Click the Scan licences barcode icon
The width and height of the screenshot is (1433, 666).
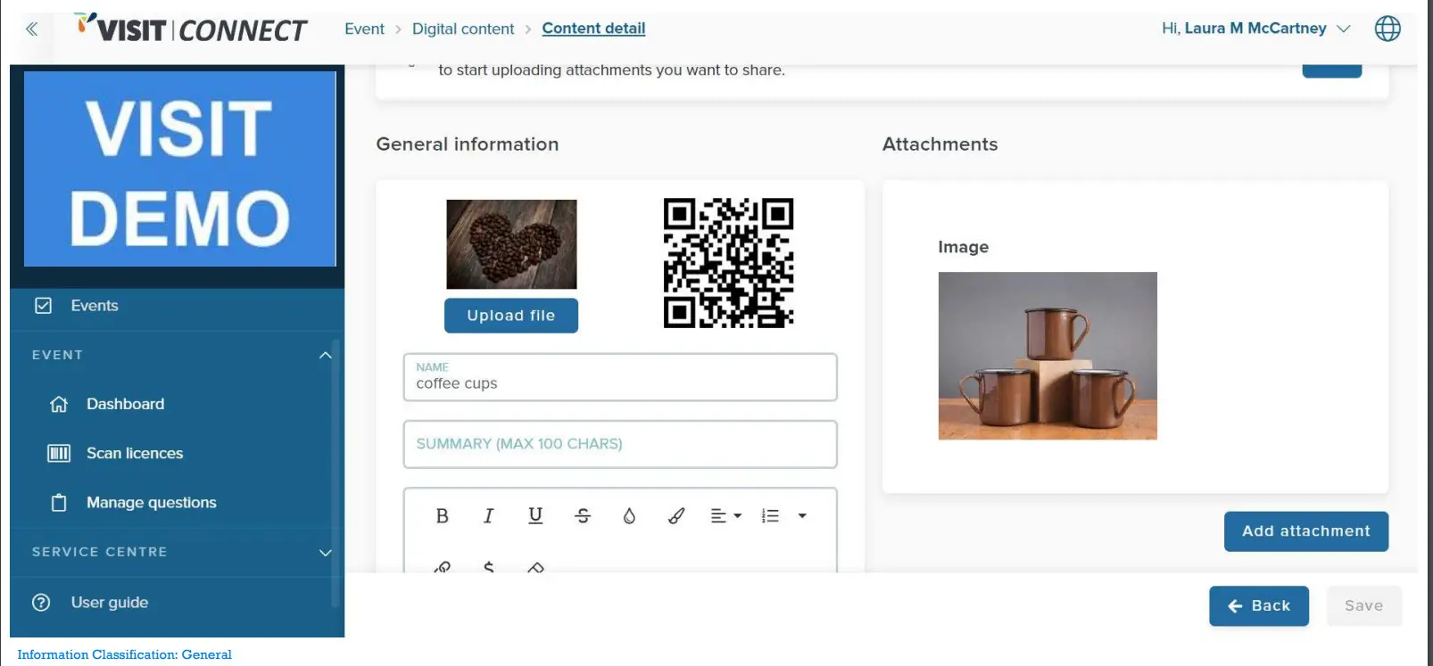(59, 454)
